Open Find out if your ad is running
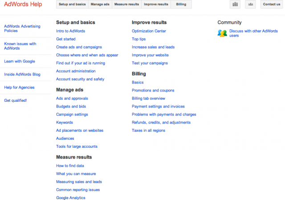The width and height of the screenshot is (285, 200). click(81, 63)
